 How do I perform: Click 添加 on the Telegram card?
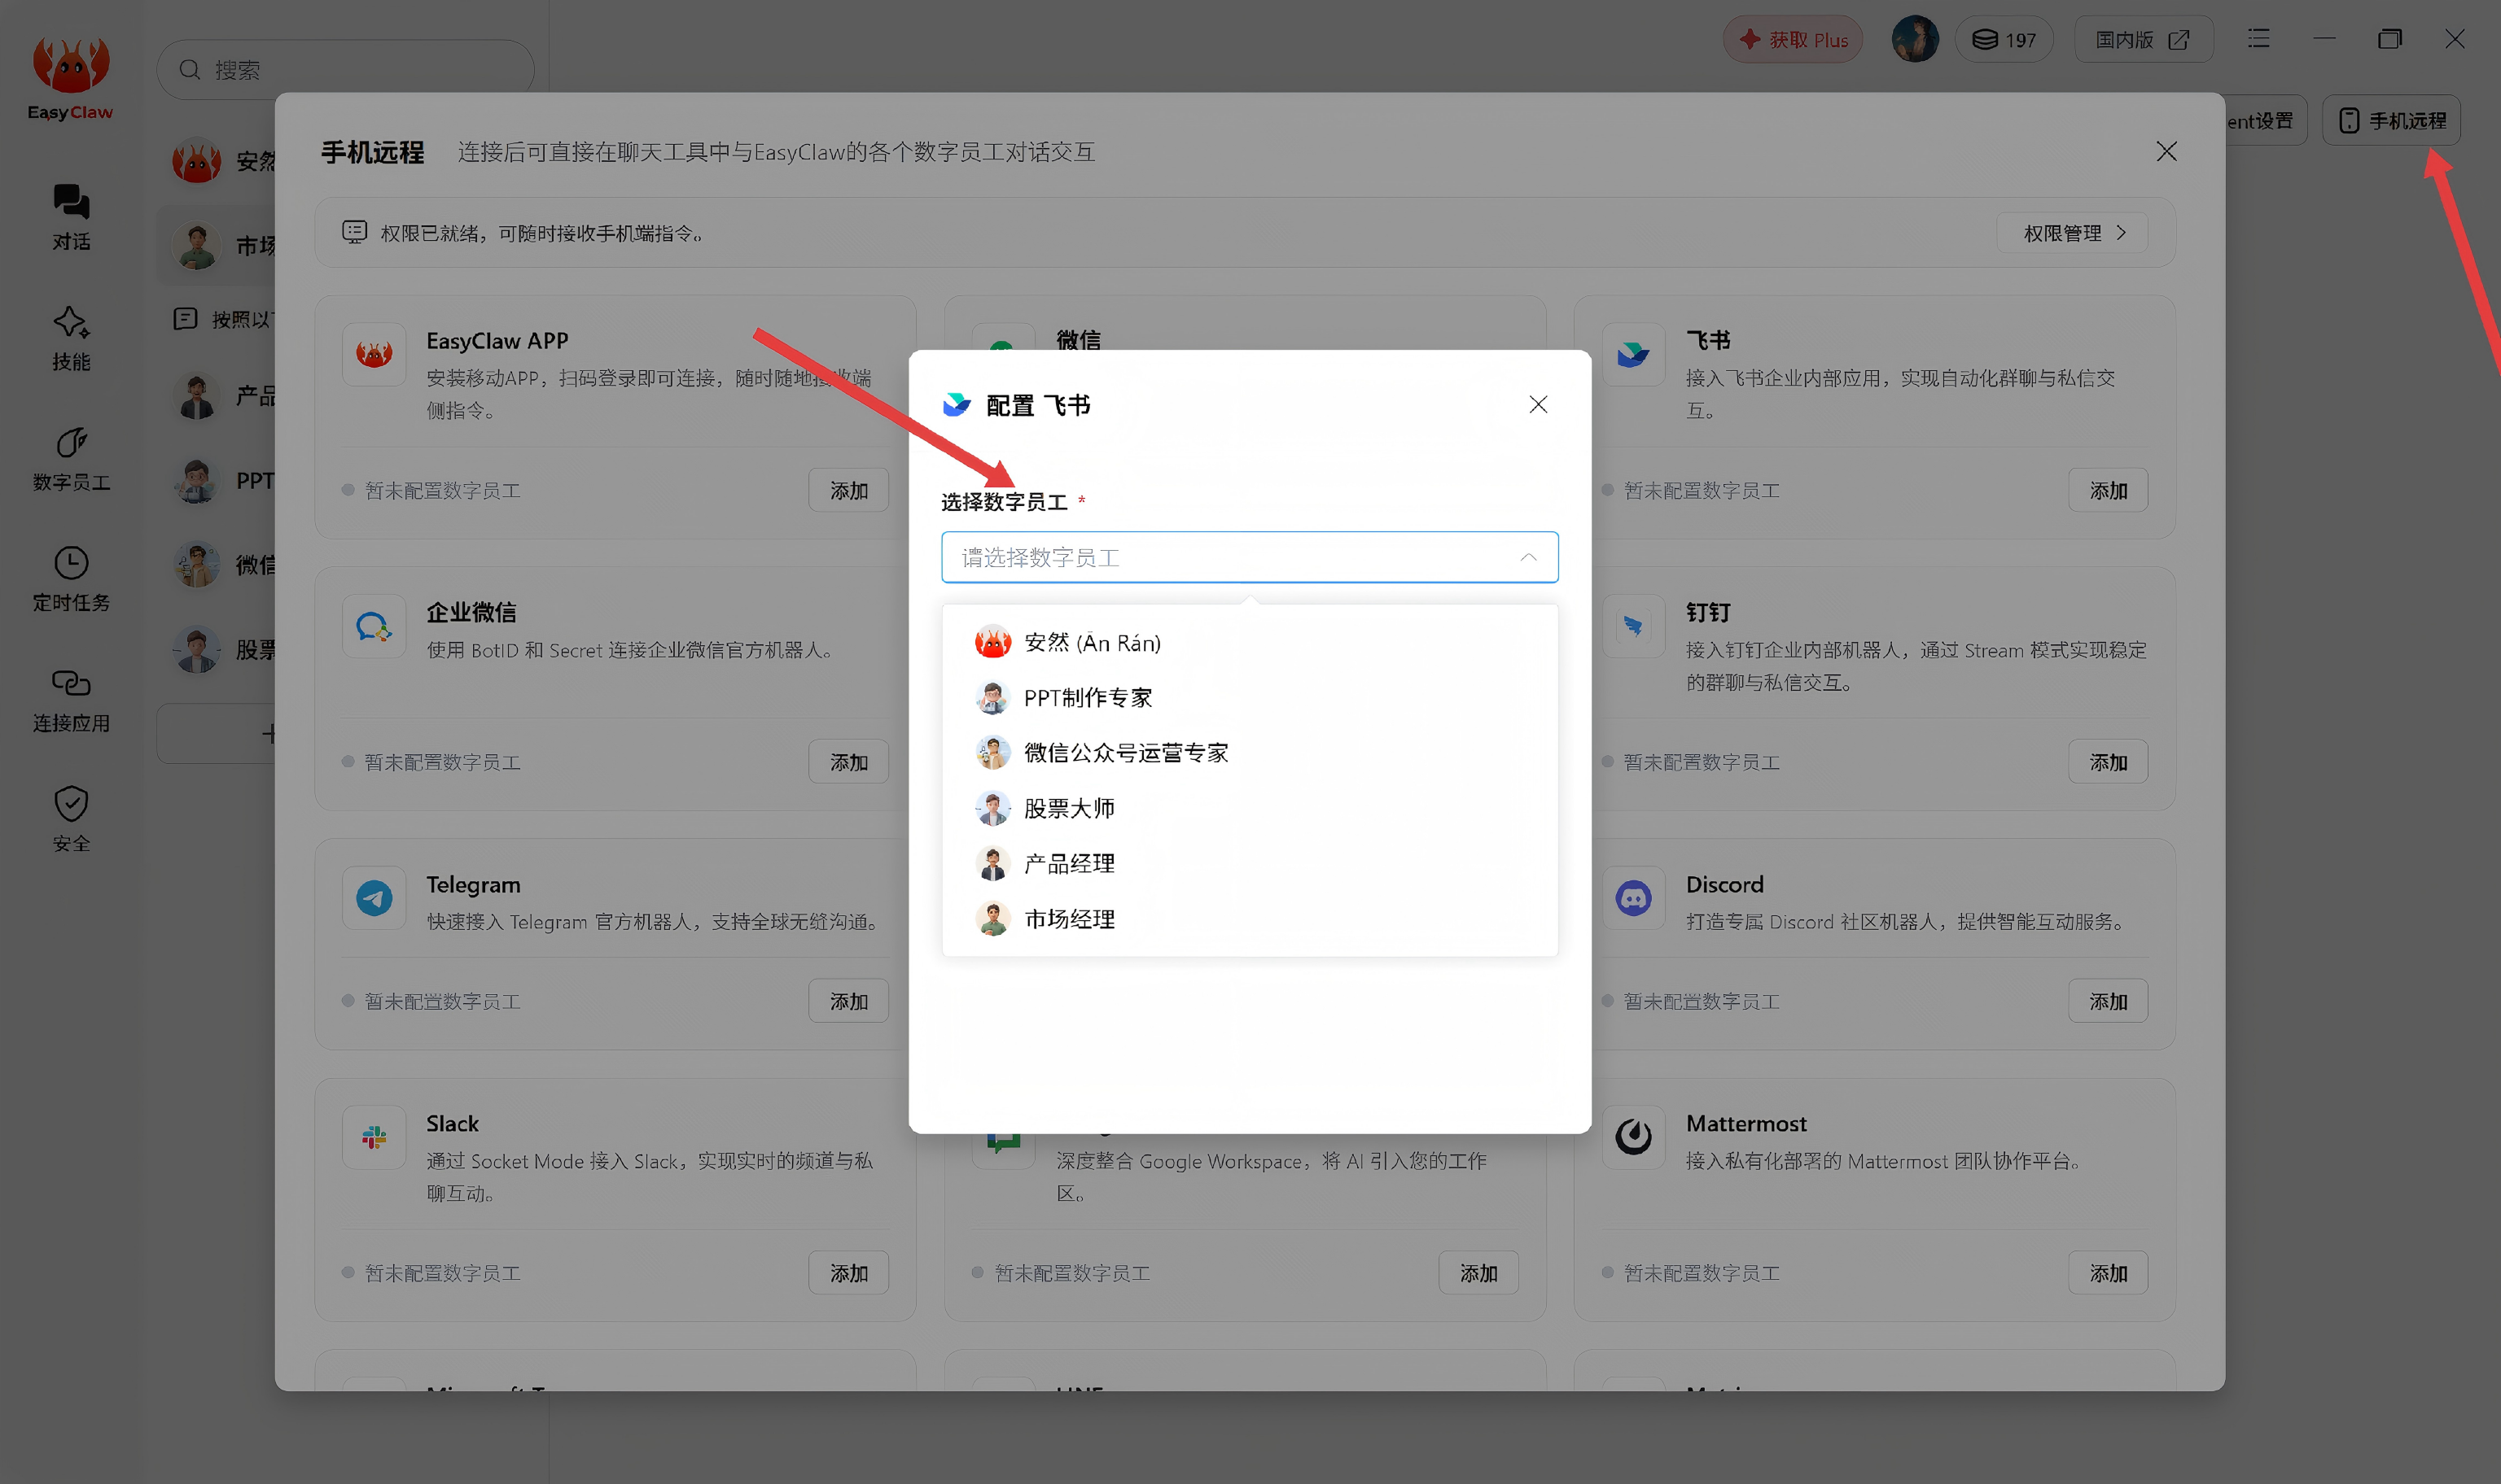click(848, 1001)
